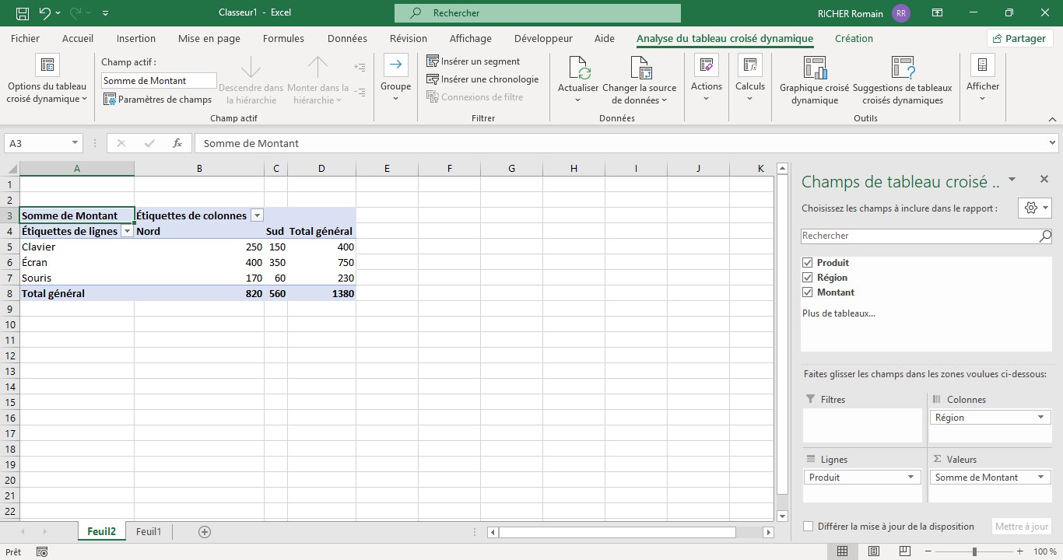Image resolution: width=1063 pixels, height=560 pixels.
Task: Add a new sheet with plus icon
Action: (x=205, y=532)
